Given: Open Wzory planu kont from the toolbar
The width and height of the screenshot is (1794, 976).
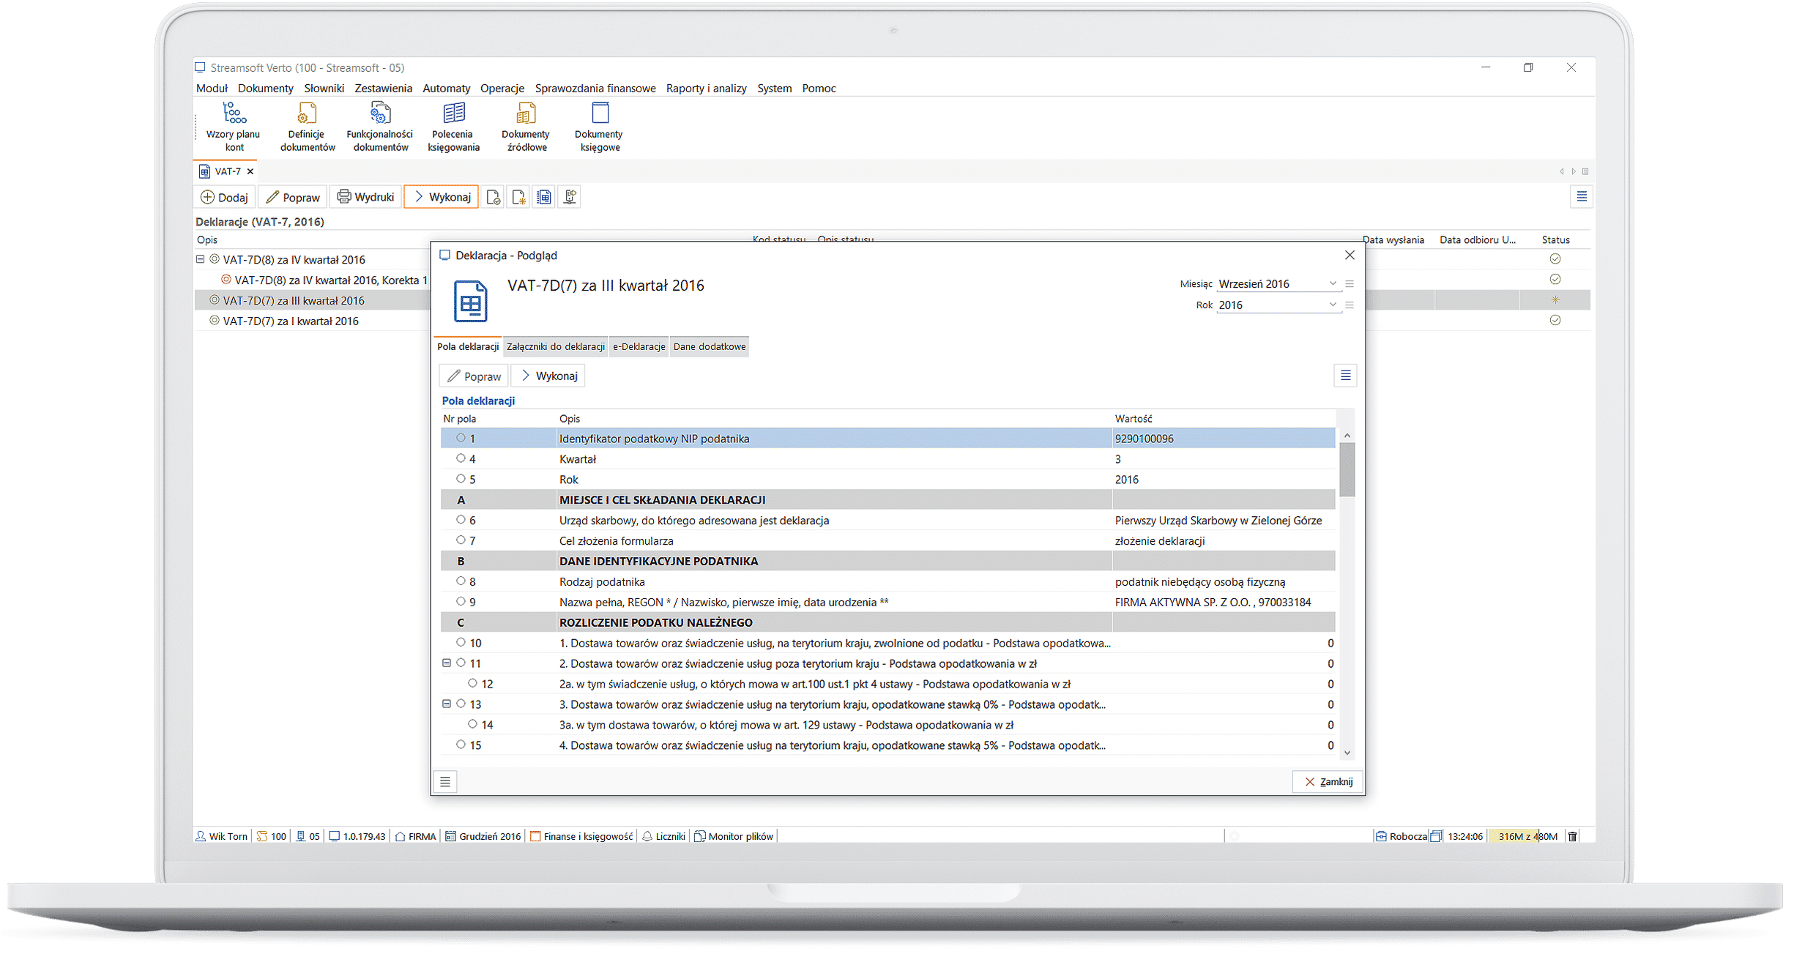Looking at the screenshot, I should tap(233, 127).
